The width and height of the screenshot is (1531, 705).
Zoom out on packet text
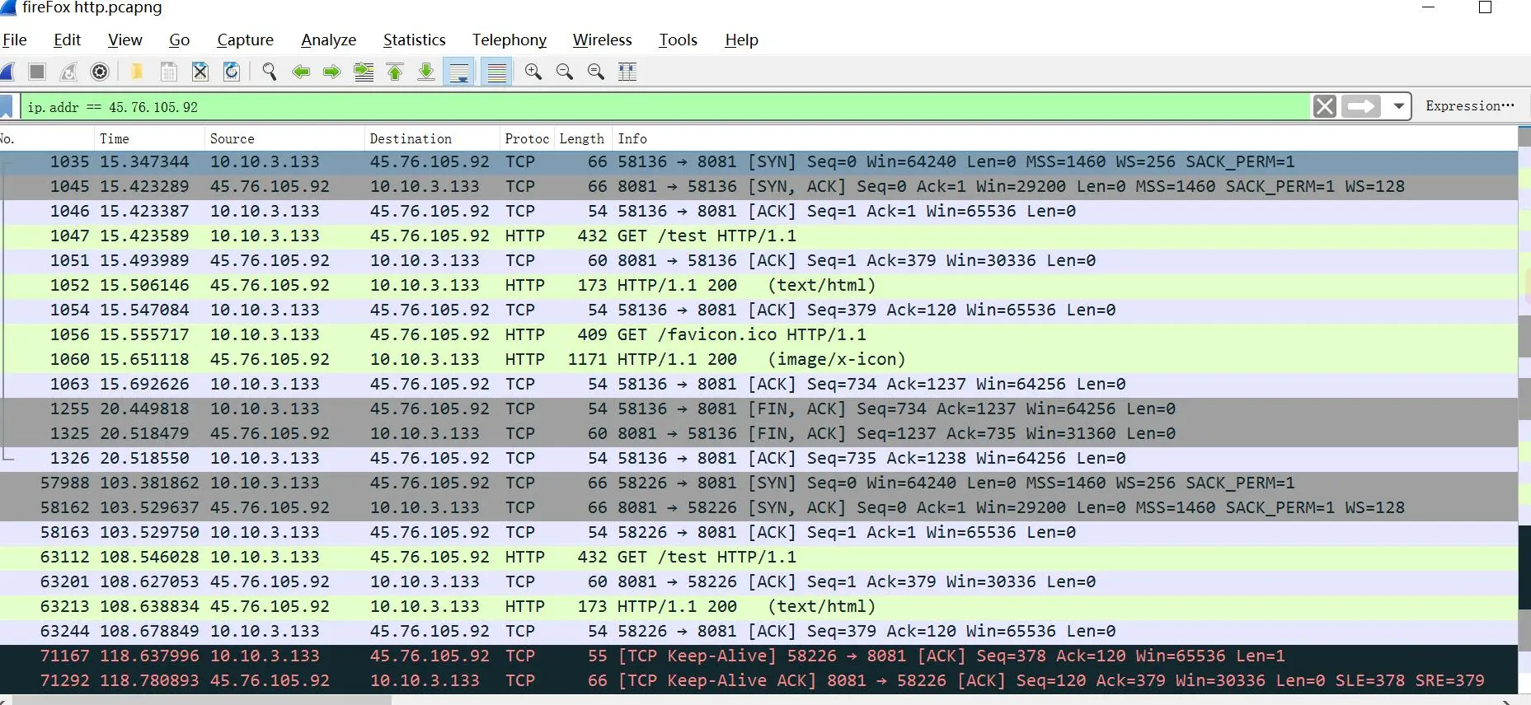pyautogui.click(x=565, y=72)
